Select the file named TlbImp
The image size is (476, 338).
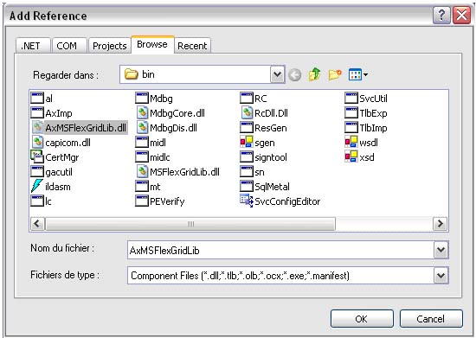pos(366,128)
